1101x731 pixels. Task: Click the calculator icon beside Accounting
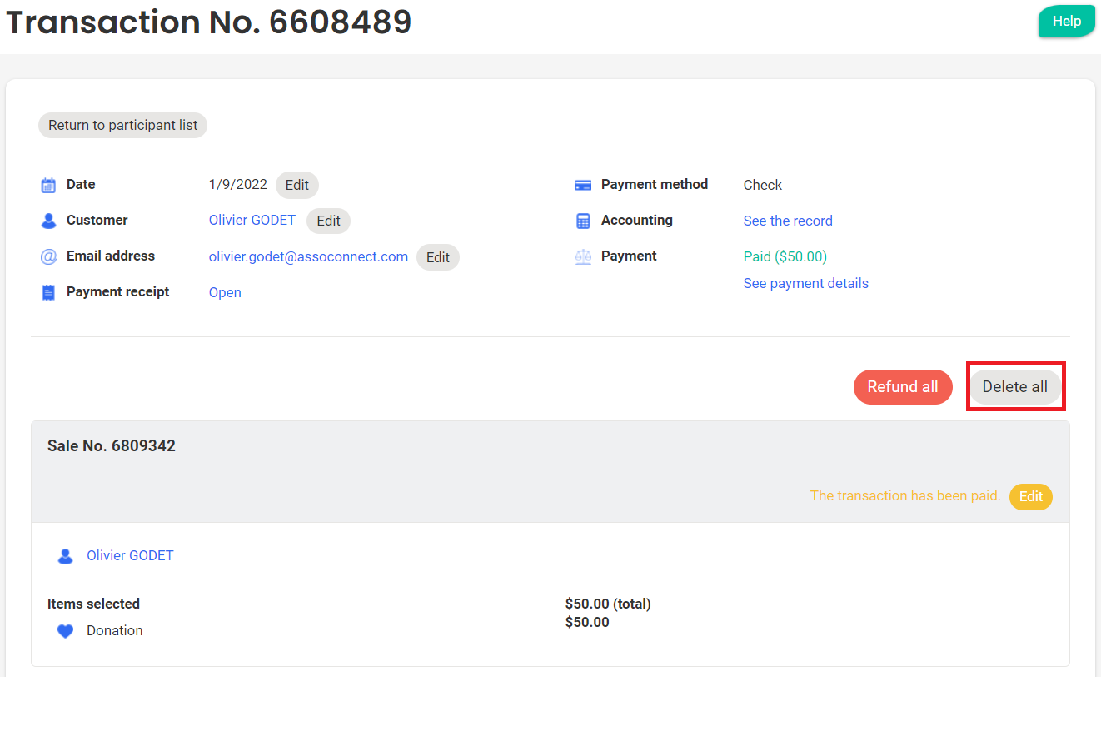[x=583, y=221]
